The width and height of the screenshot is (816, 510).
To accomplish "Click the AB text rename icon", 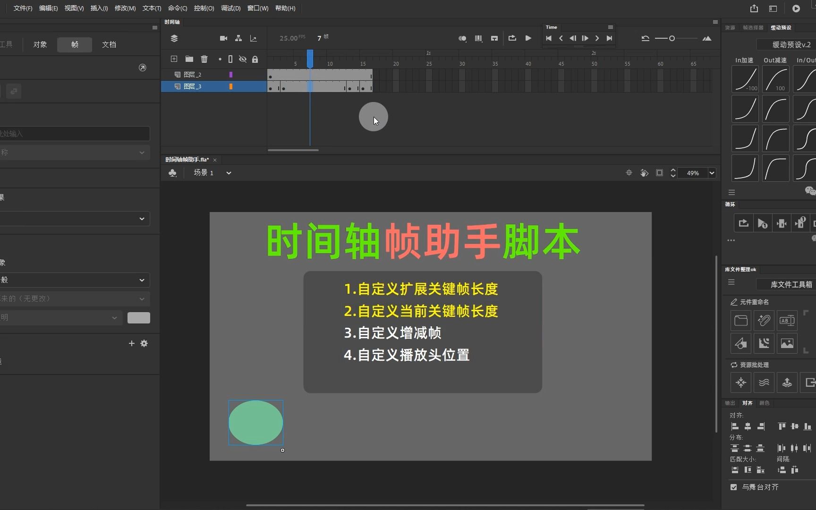I will tap(787, 321).
